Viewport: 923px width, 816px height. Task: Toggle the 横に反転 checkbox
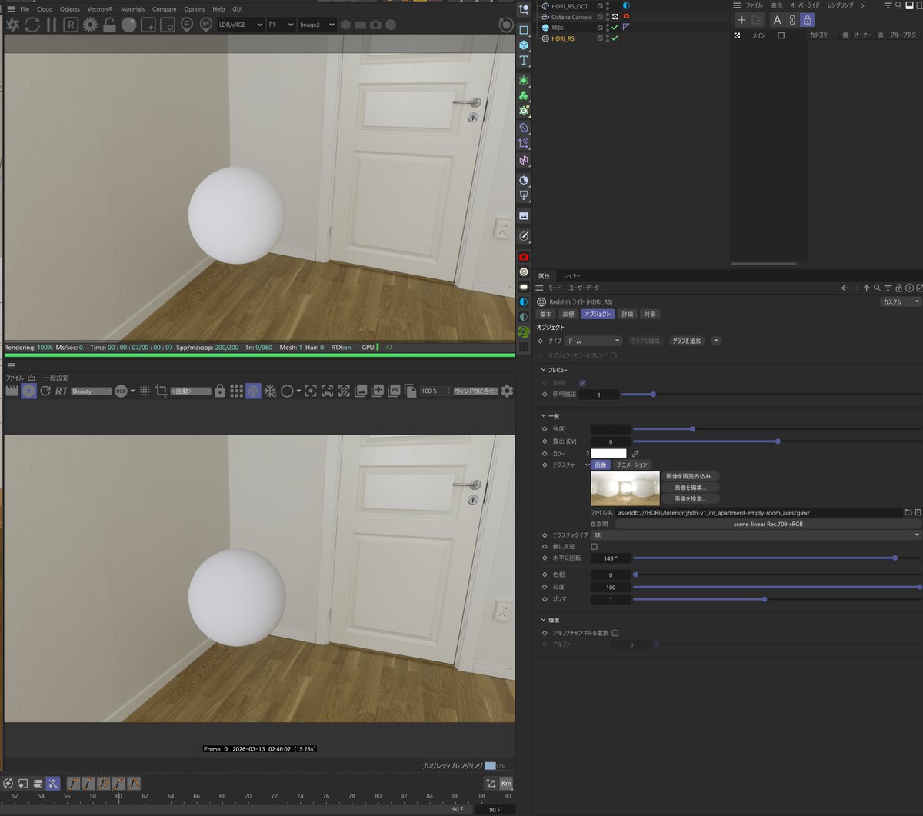(594, 547)
